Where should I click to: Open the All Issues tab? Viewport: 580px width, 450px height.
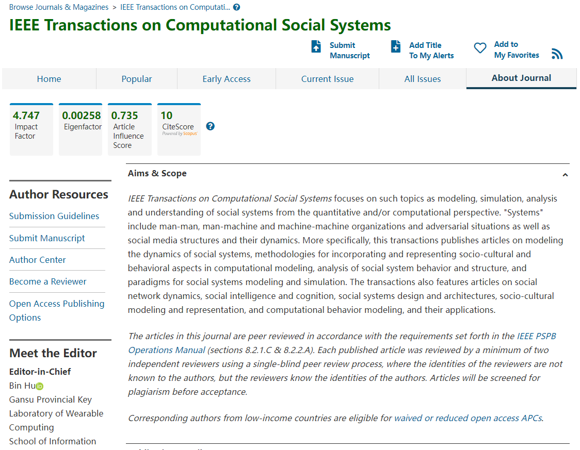point(423,79)
